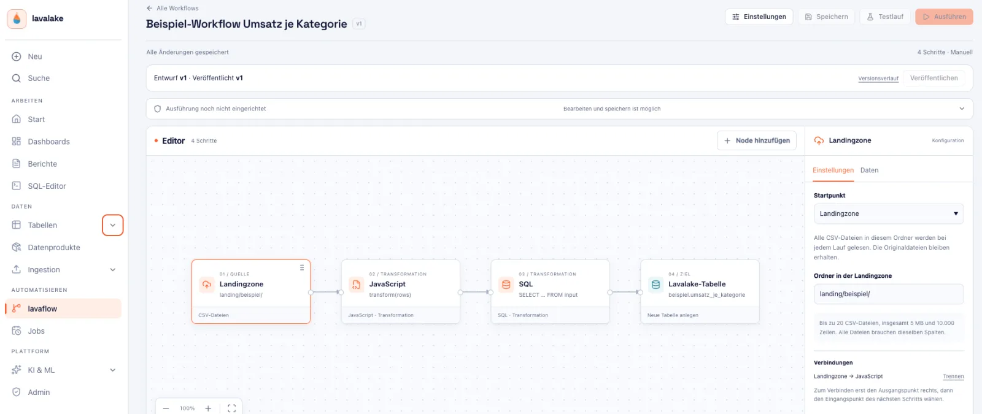
Task: Open the Startpunkt Landingzone dropdown
Action: (889, 214)
